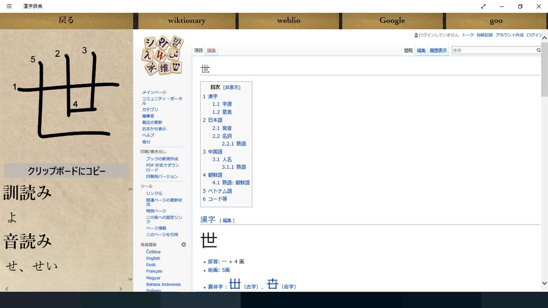Switch to the Français language version
This screenshot has width=548, height=308.
[x=154, y=271]
